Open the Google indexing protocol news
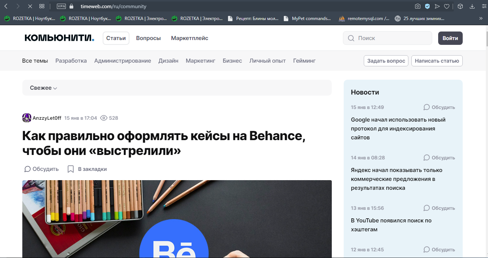488x258 pixels. (398, 129)
